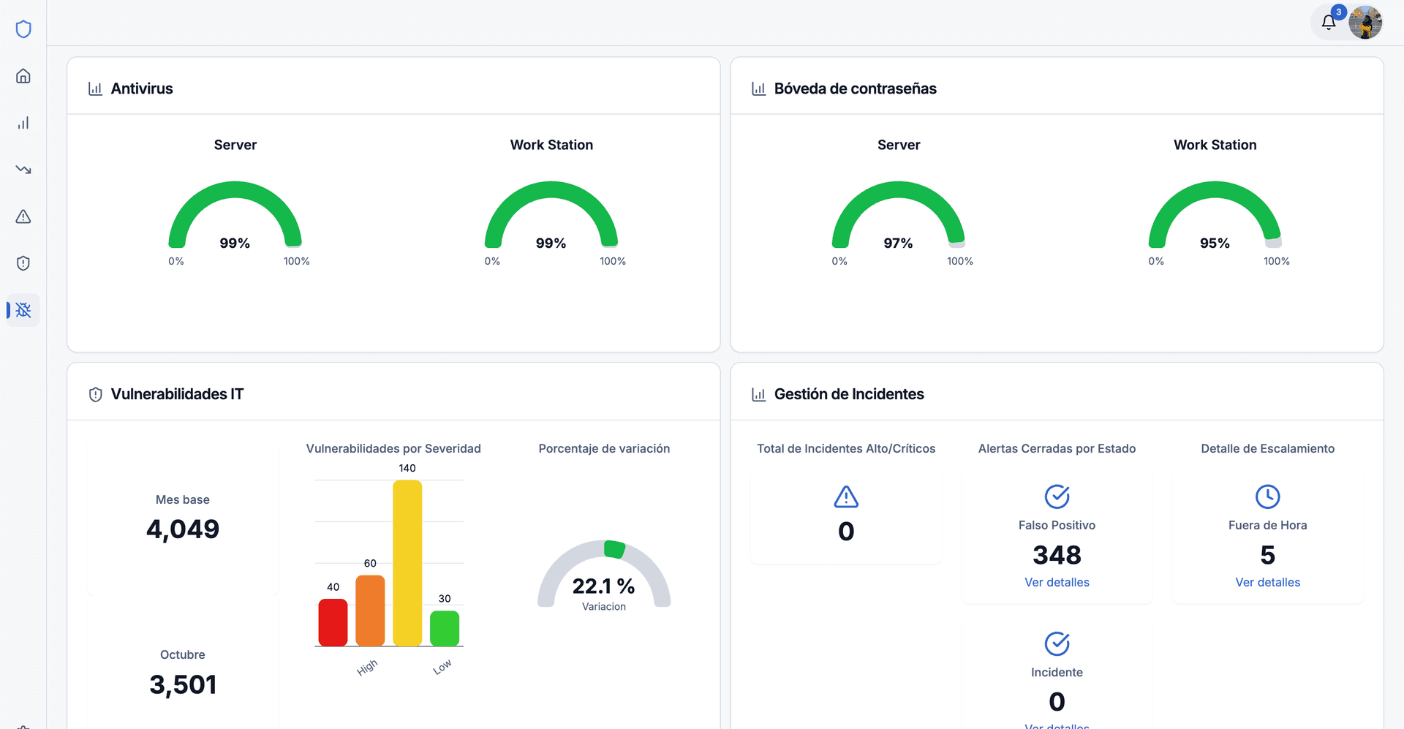
Task: Click the orange 60 severity bar
Action: point(370,611)
